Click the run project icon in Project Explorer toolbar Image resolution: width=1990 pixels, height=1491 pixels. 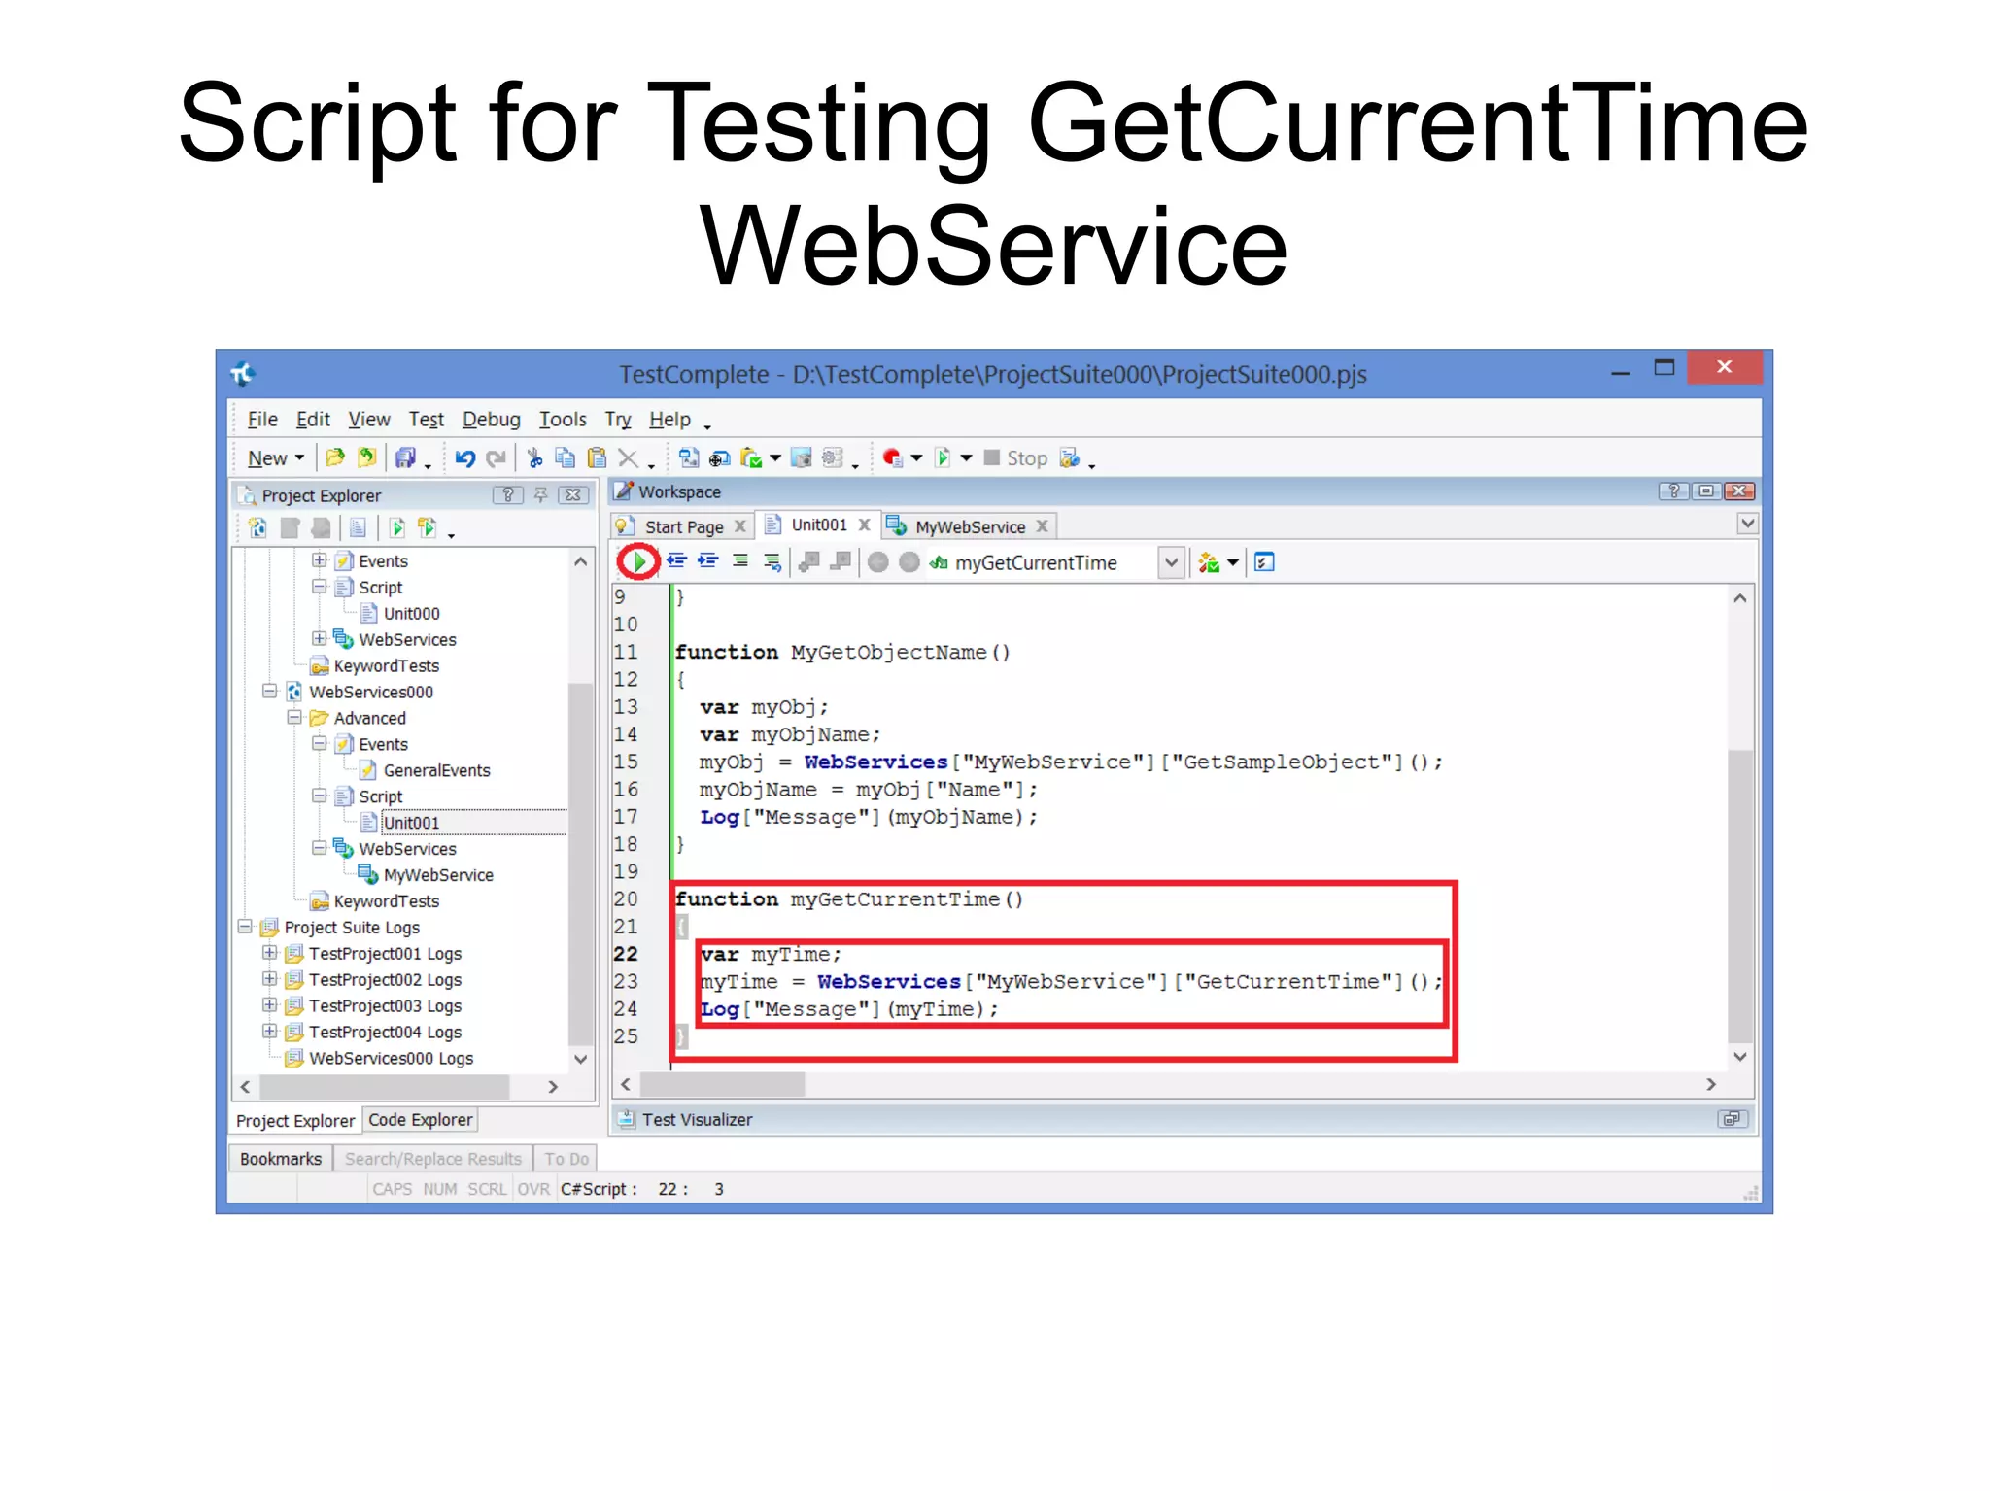[x=397, y=527]
